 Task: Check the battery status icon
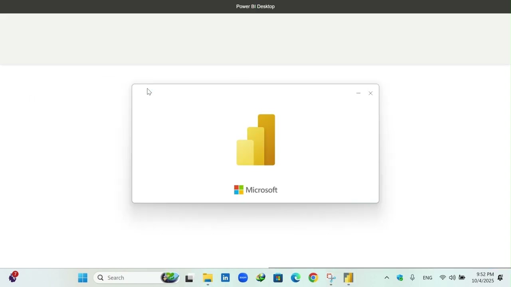tap(462, 278)
